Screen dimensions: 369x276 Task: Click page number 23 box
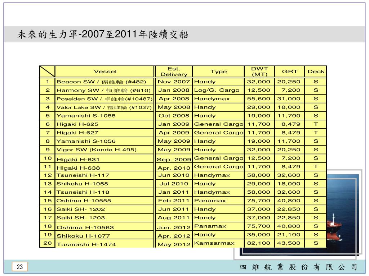pos(20,267)
